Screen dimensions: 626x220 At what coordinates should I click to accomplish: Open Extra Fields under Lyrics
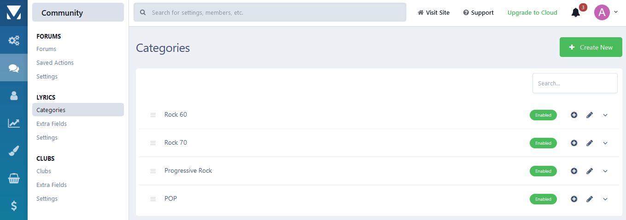point(52,124)
